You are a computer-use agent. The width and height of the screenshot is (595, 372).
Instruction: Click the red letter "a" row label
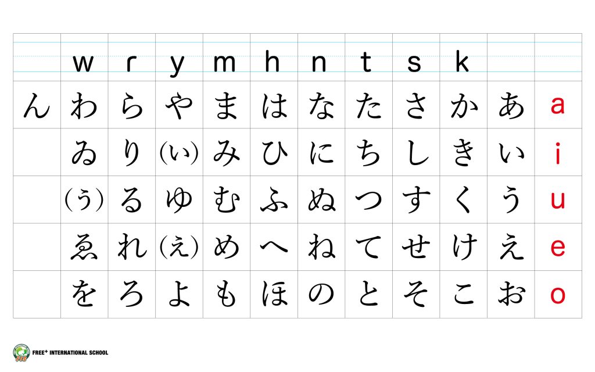[x=557, y=105]
